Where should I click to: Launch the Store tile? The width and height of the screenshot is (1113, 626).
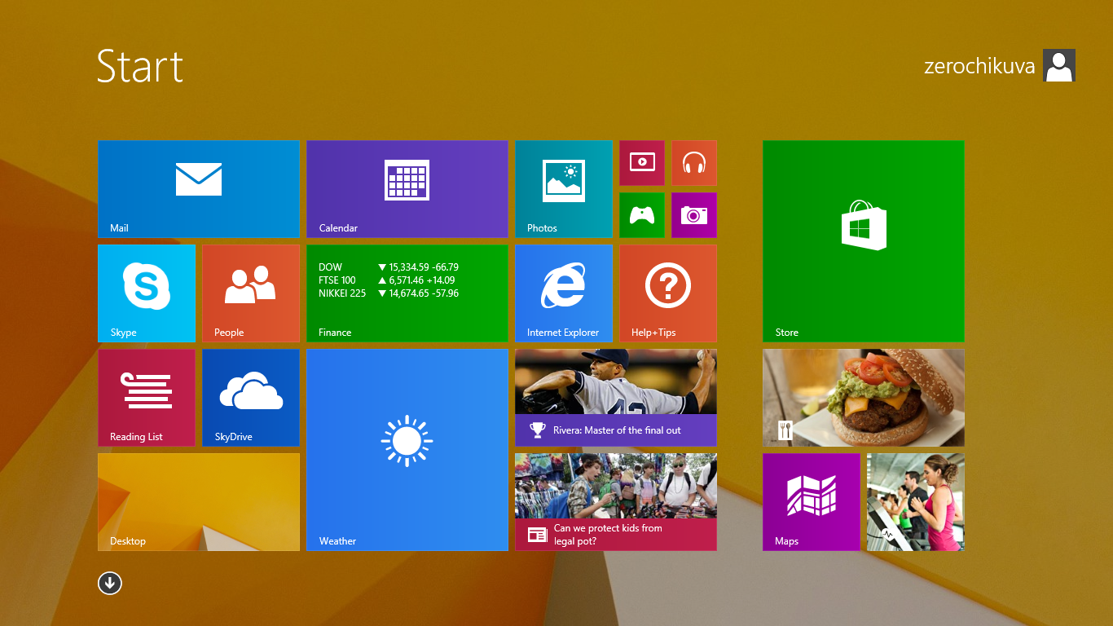coord(864,241)
